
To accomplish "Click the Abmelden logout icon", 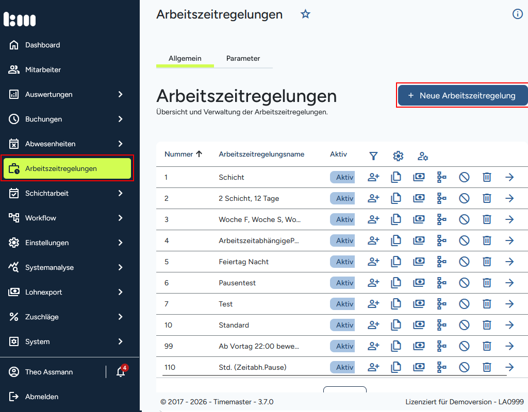I will coord(14,397).
